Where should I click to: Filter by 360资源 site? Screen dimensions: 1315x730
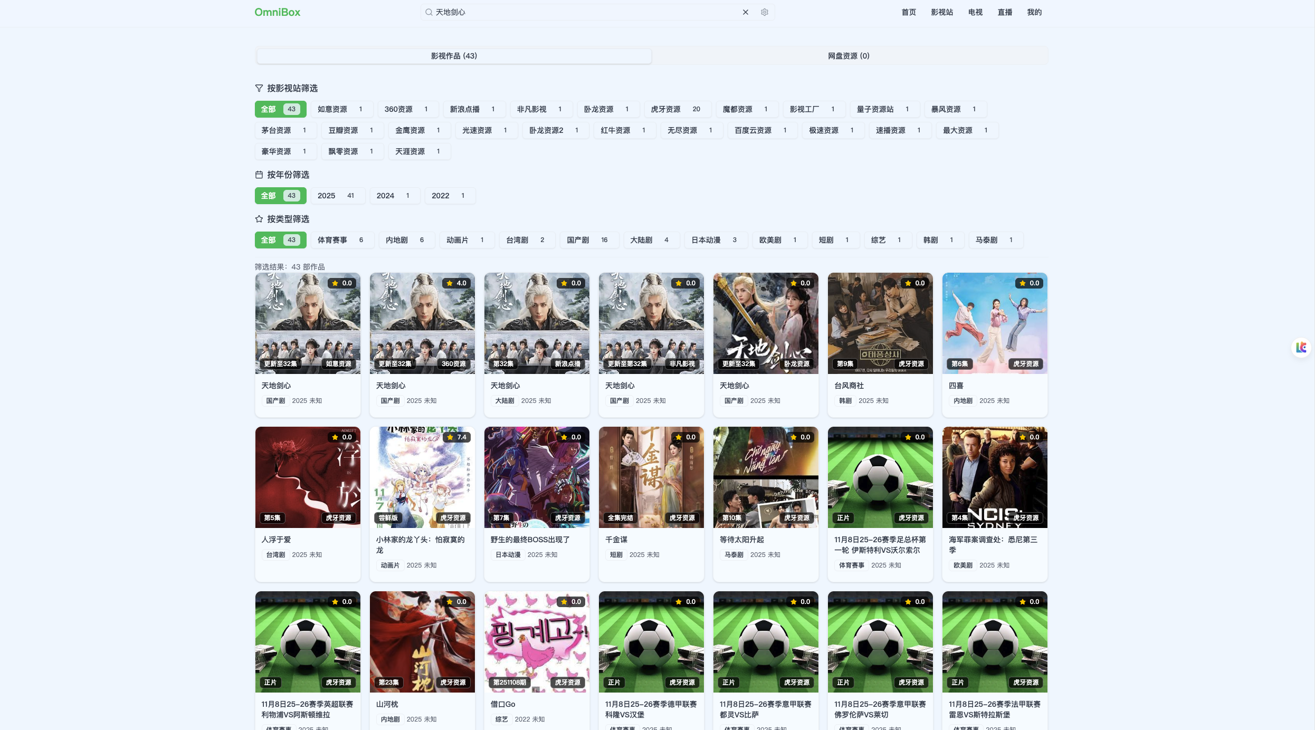pyautogui.click(x=407, y=109)
